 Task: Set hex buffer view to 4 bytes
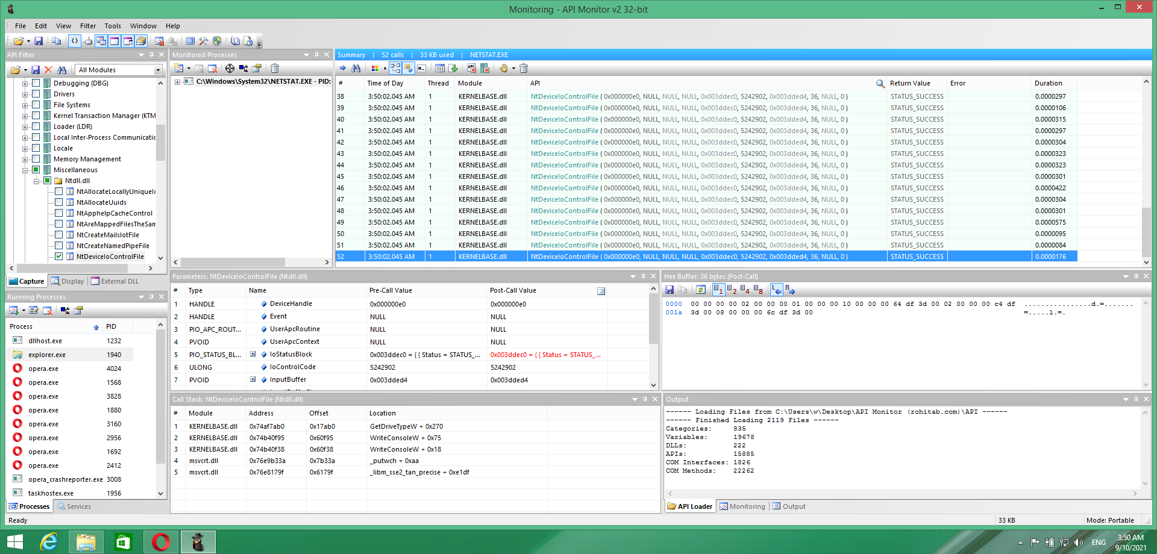point(745,290)
